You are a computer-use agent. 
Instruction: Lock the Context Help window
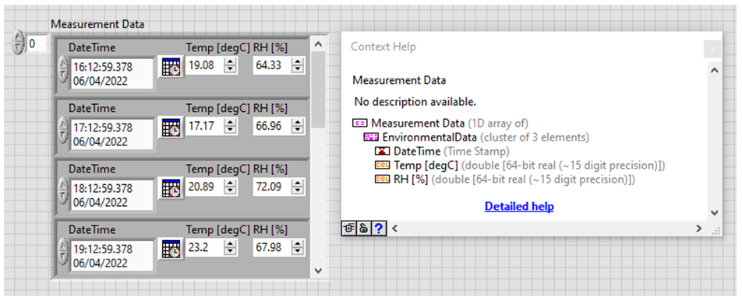coord(364,228)
